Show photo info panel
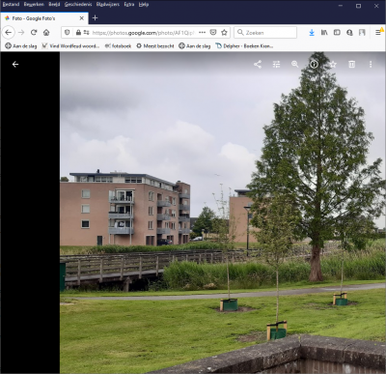Screen dimensions: 386x374 coord(314,65)
